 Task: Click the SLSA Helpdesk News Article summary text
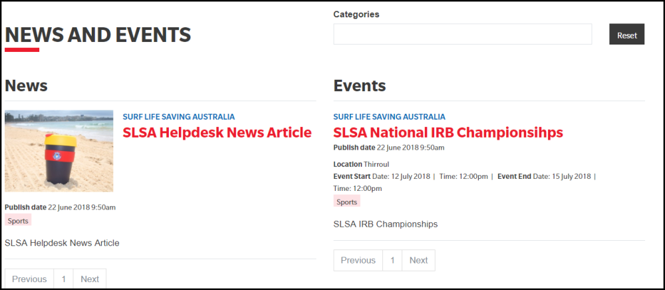click(x=62, y=243)
